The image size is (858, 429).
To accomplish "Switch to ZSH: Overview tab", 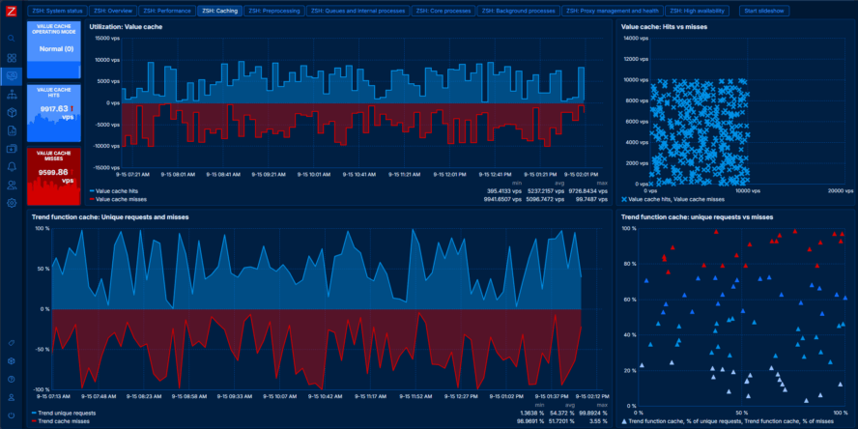I will (x=113, y=11).
